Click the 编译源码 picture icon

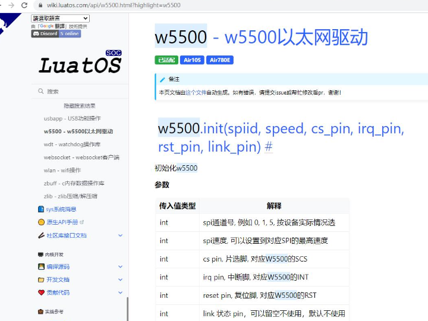click(41, 267)
